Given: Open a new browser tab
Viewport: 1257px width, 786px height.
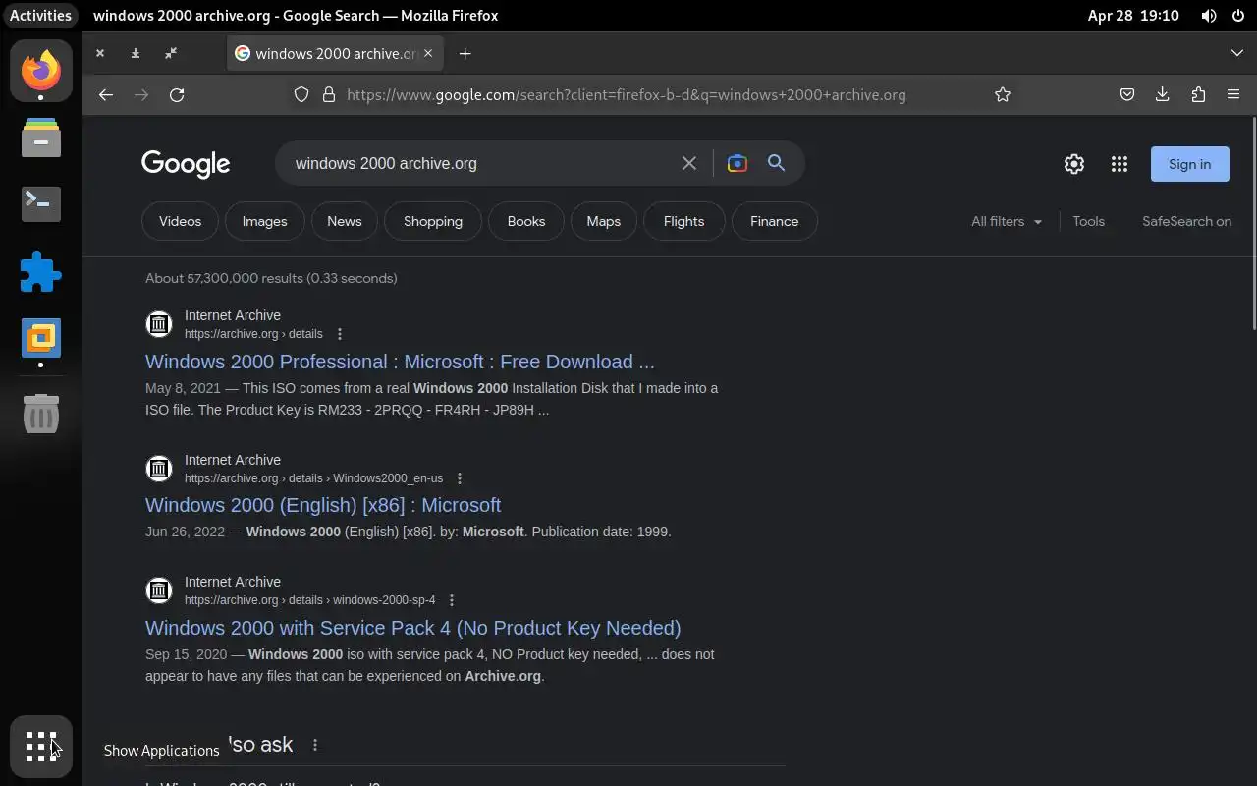Looking at the screenshot, I should [x=465, y=53].
